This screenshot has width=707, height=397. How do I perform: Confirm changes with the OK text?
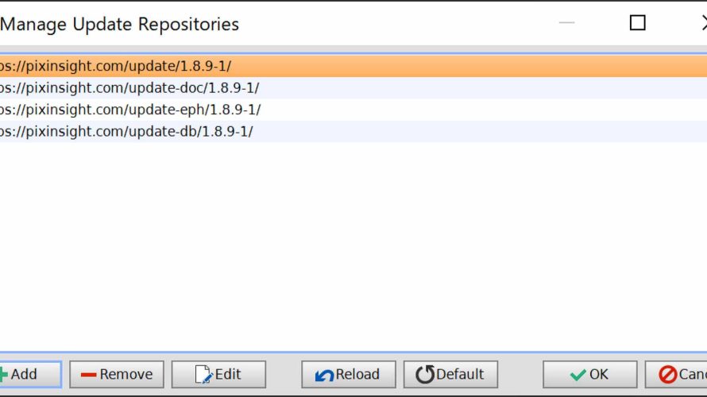599,374
